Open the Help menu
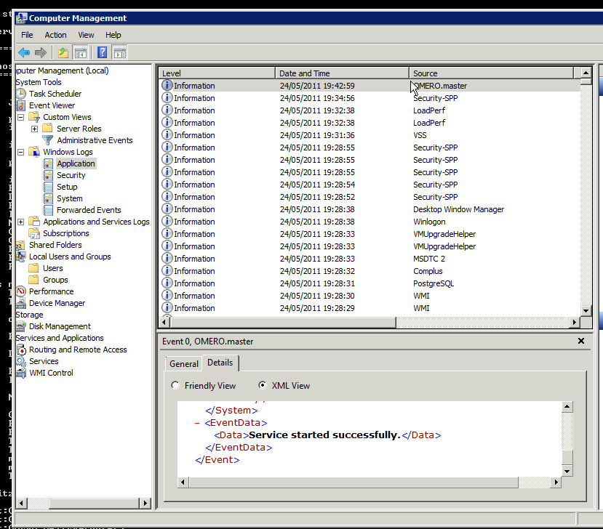Image resolution: width=603 pixels, height=529 pixels. click(x=113, y=35)
